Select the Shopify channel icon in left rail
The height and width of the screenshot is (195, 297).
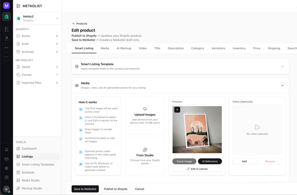click(x=7, y=17)
